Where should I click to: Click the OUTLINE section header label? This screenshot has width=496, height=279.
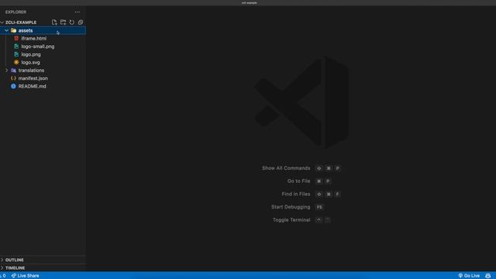coord(15,260)
